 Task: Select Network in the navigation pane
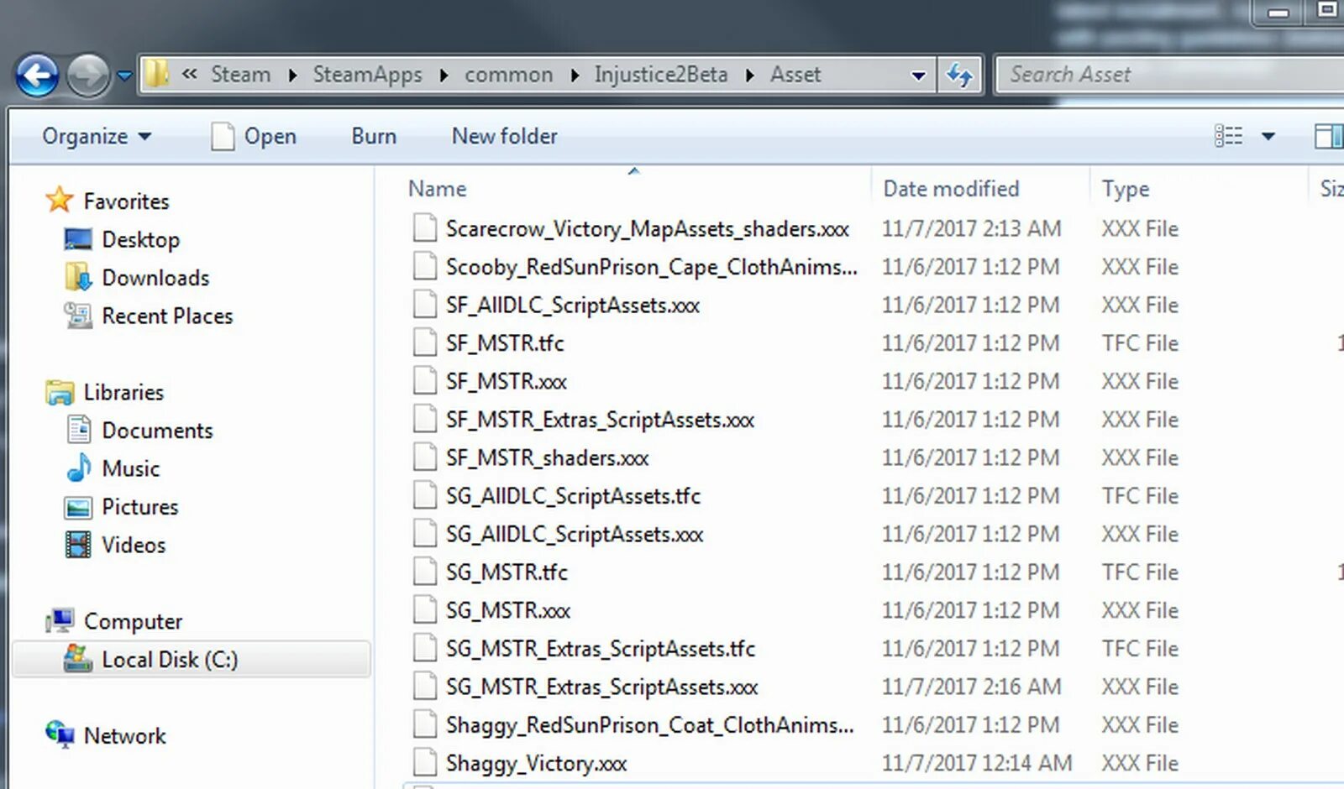[124, 736]
